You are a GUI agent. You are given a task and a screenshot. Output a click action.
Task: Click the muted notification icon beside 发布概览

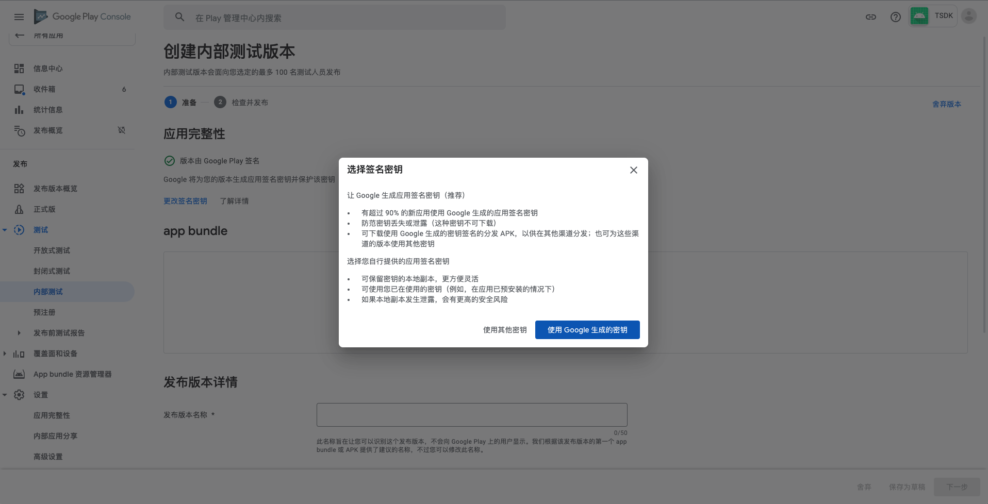click(x=122, y=130)
